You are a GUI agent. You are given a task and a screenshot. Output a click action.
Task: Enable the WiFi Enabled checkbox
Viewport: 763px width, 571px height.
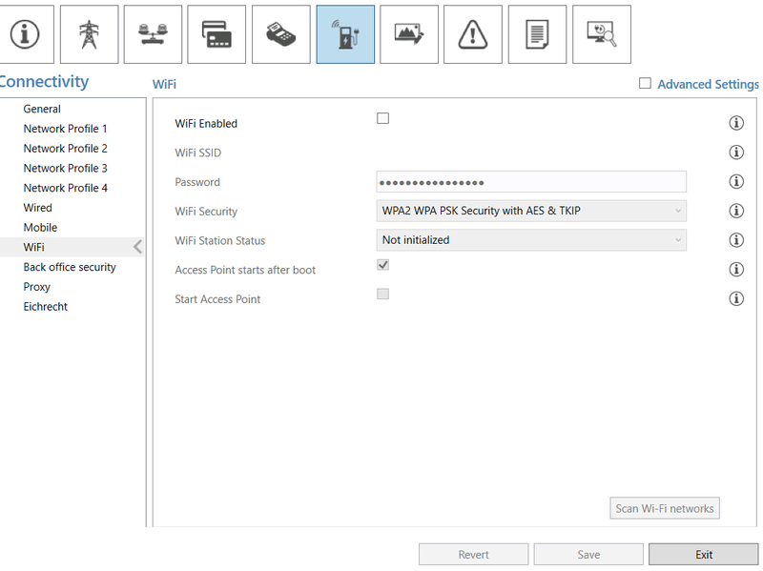[x=383, y=118]
